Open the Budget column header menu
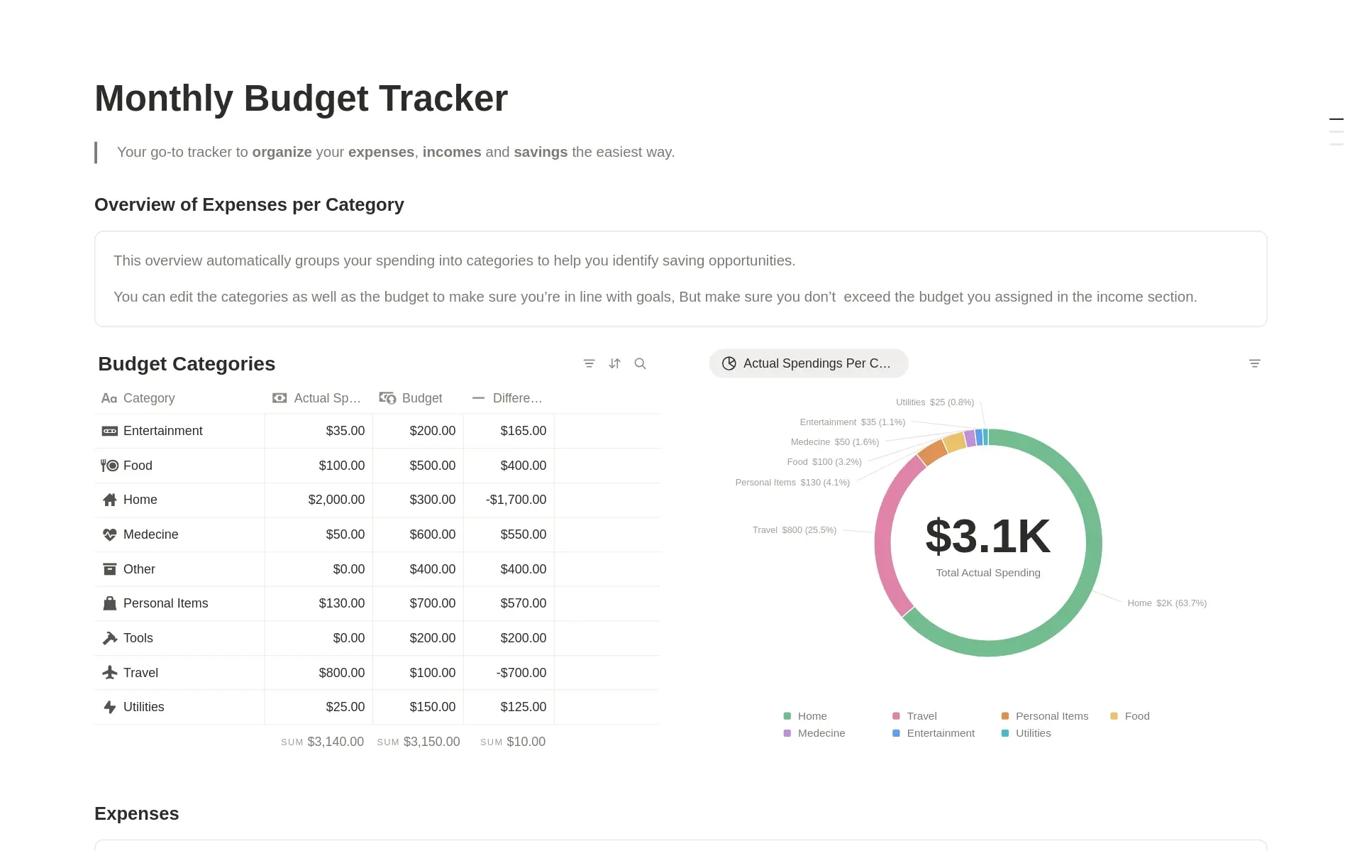1362x851 pixels. click(x=411, y=398)
